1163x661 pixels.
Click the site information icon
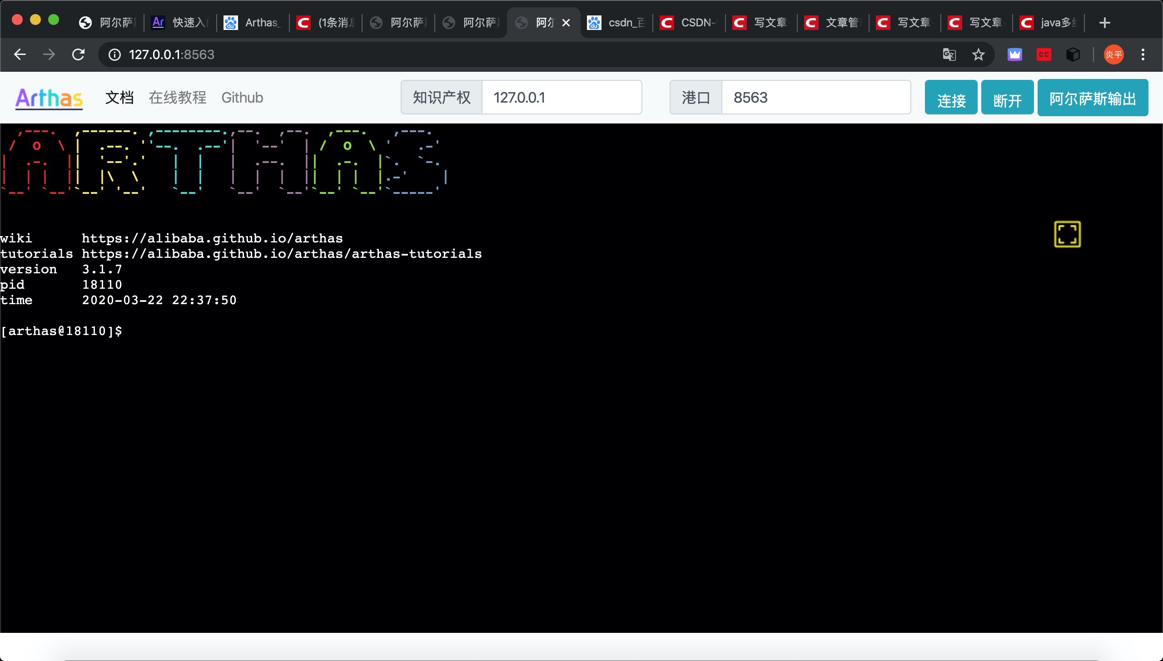tap(114, 55)
